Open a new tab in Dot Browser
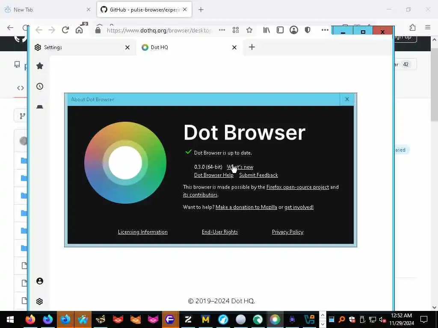The width and height of the screenshot is (438, 328). pyautogui.click(x=252, y=47)
